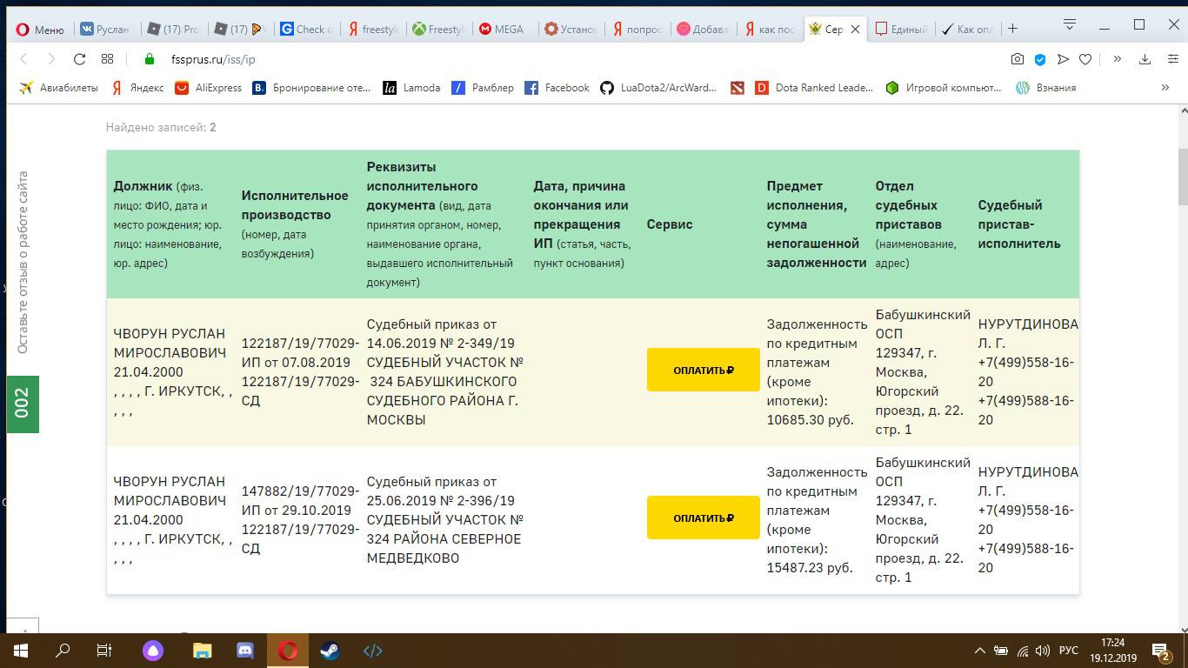Pay the 10685.30 руб. debt with ОПЛАТИТЬ
1188x668 pixels.
(703, 370)
